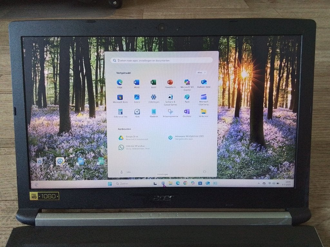Show hidden tray icons chevron

click(x=258, y=183)
